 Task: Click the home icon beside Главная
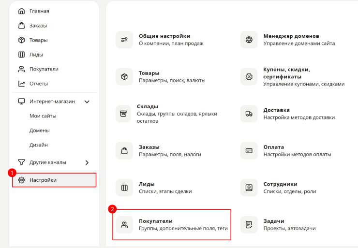click(x=21, y=11)
